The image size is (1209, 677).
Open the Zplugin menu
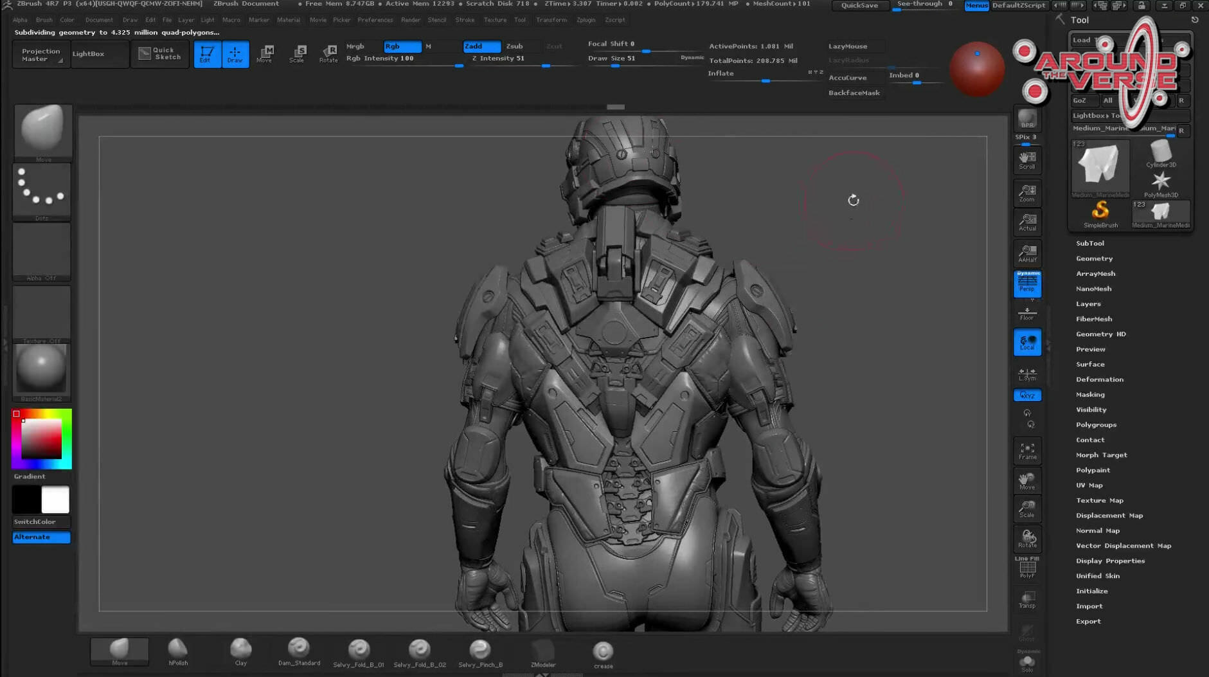pyautogui.click(x=586, y=20)
